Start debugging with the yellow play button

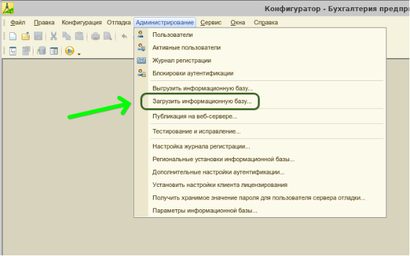coord(70,51)
